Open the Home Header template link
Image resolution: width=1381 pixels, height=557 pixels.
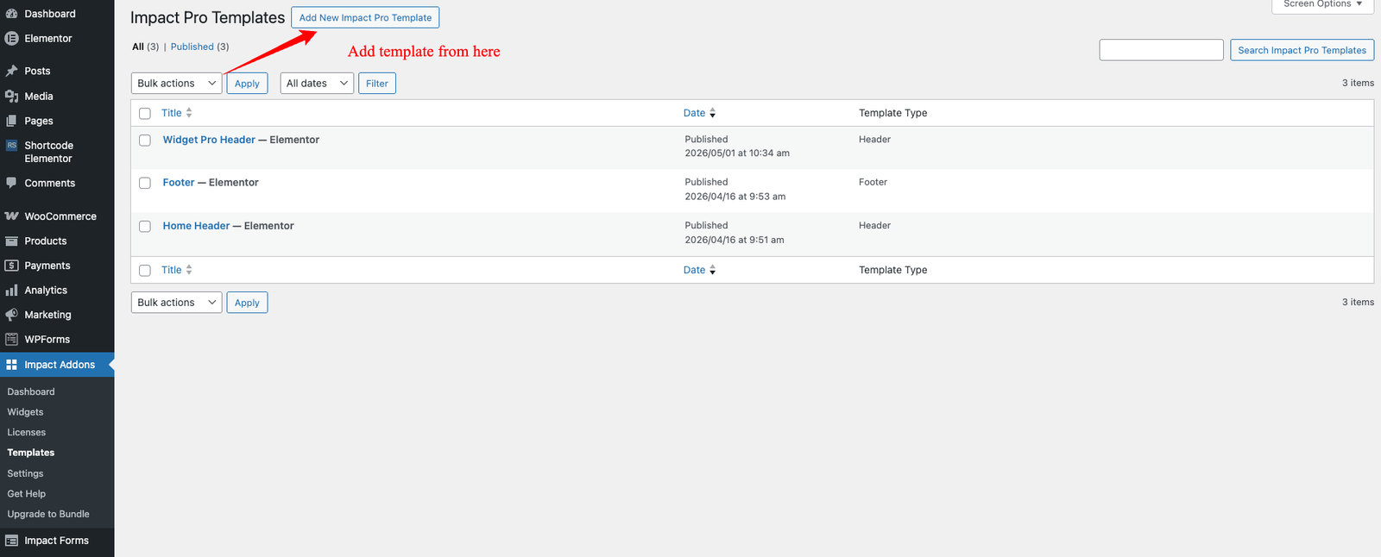coord(196,226)
